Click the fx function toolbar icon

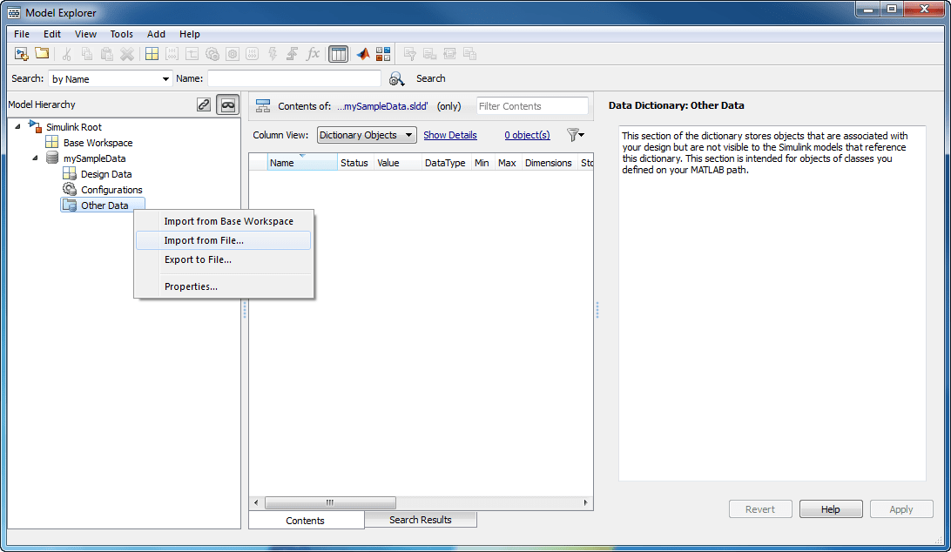(313, 54)
